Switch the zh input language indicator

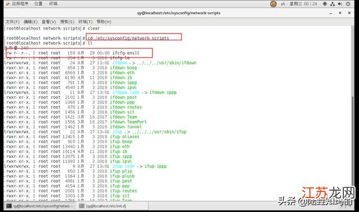click(283, 4)
